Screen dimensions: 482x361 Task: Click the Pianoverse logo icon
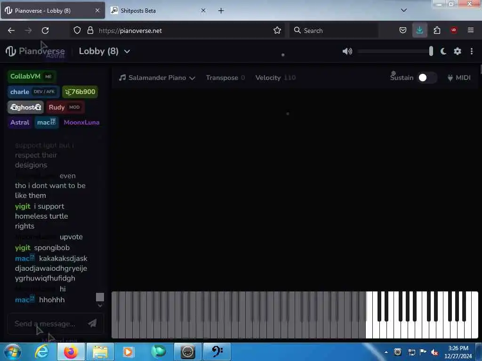[10, 51]
